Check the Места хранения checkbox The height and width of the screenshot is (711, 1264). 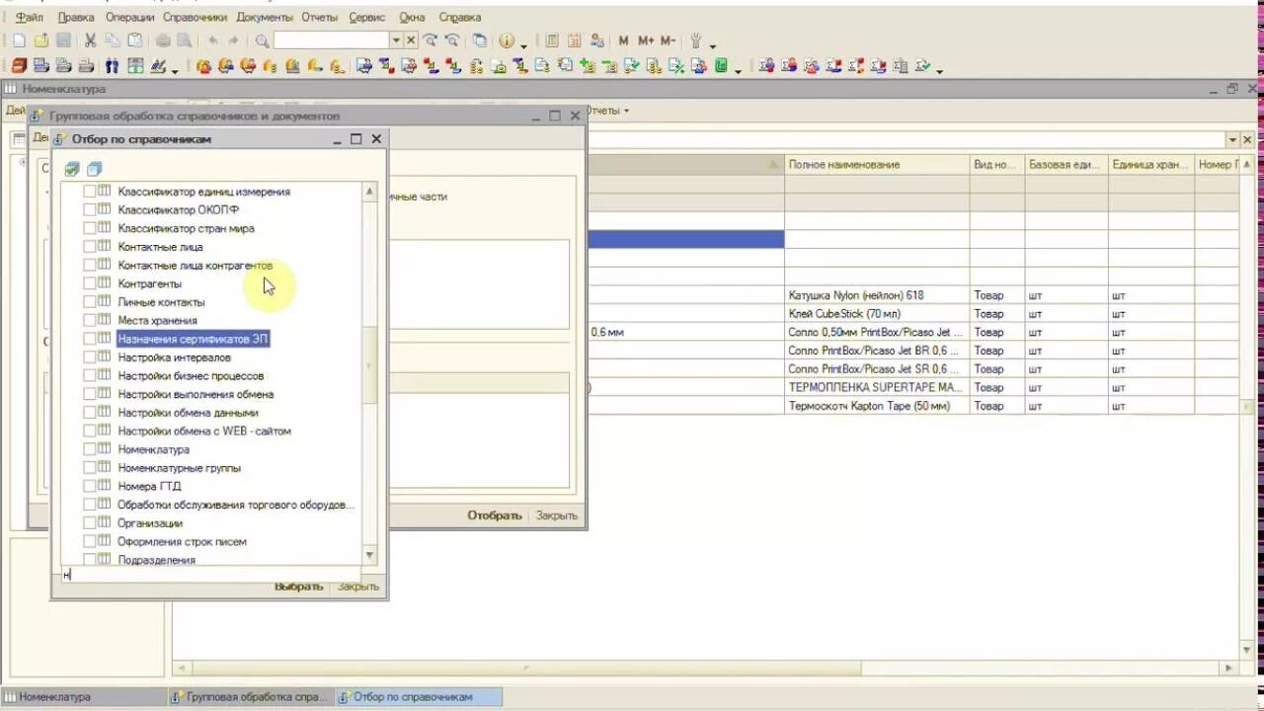(90, 320)
